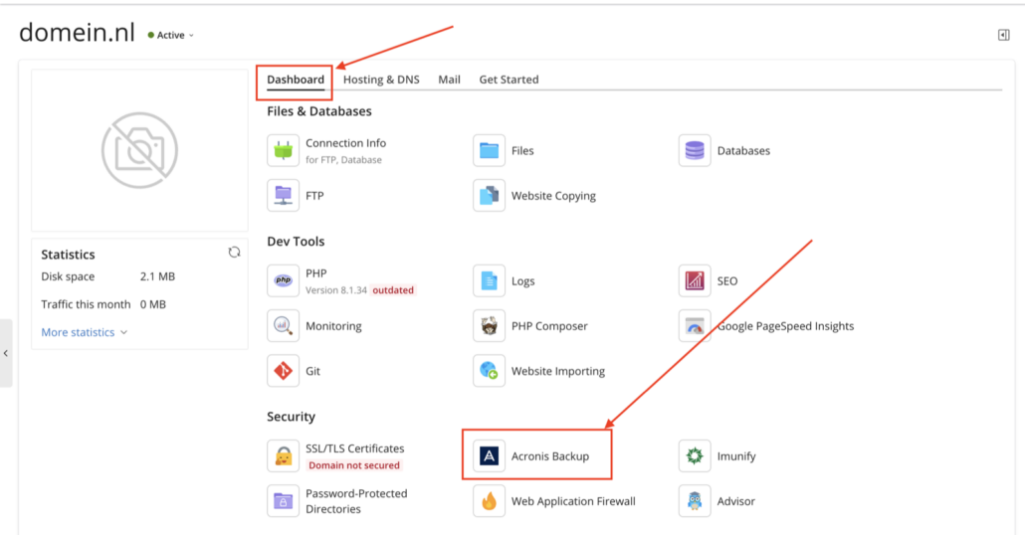Click the PHP Composer link text
The height and width of the screenshot is (535, 1025).
click(549, 326)
